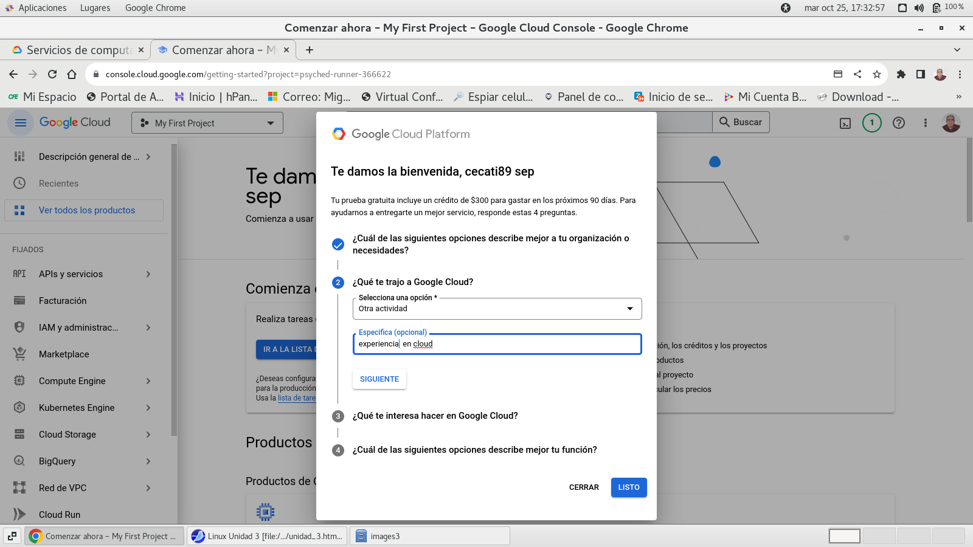
Task: Click the notifications badge showing 1
Action: [871, 123]
